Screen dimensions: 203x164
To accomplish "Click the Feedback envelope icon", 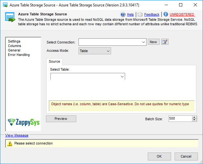I will (140, 14).
